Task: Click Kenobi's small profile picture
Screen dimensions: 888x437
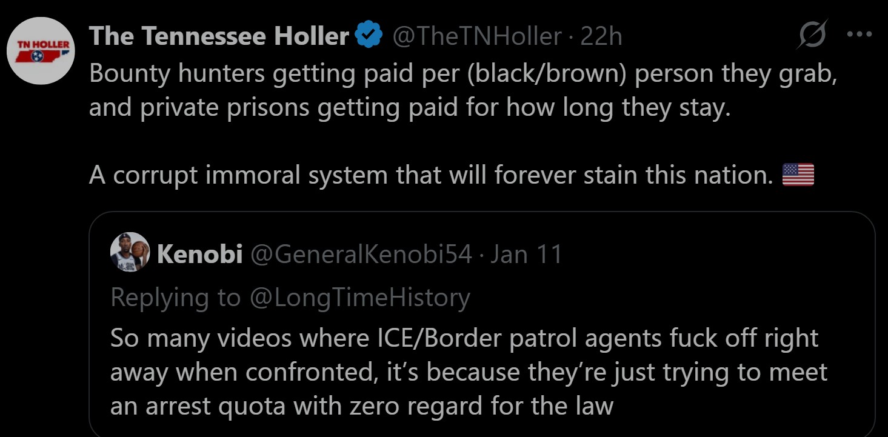Action: 130,252
